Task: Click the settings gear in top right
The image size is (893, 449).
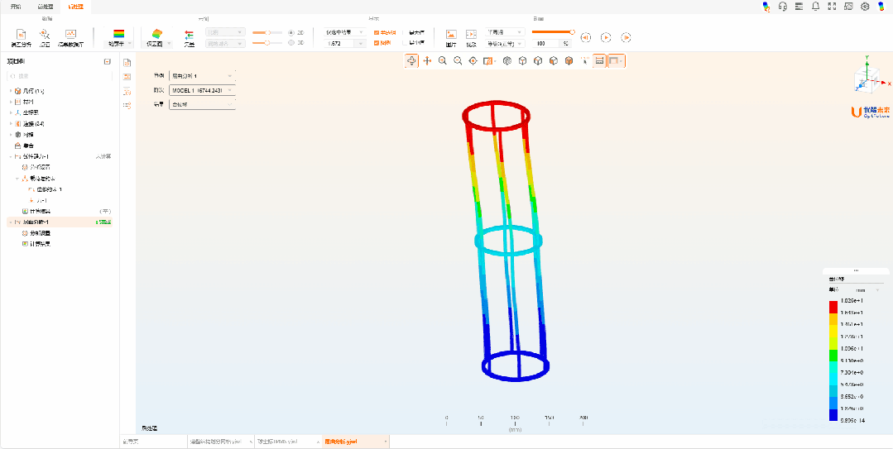Action: point(865,7)
